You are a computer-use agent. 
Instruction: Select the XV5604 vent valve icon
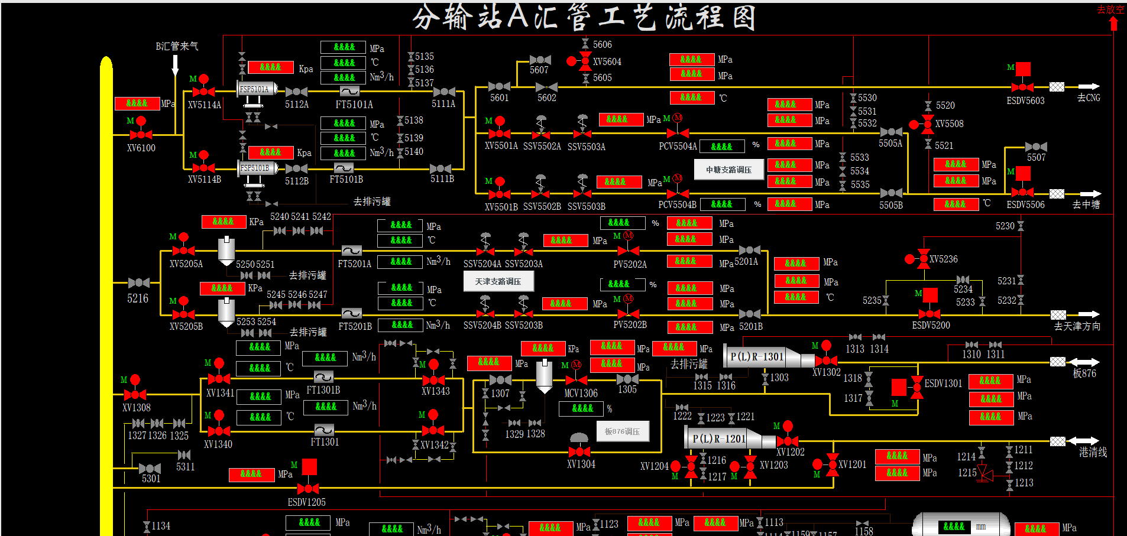pyautogui.click(x=585, y=61)
